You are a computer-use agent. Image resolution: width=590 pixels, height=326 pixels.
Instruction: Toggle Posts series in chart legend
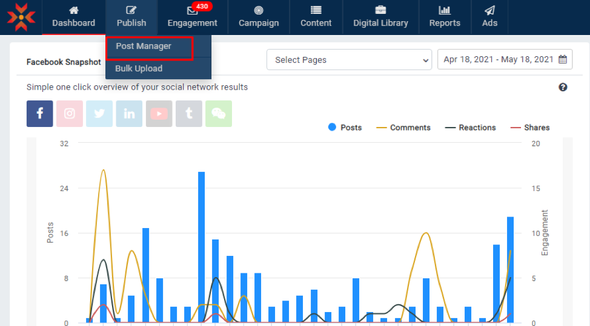345,128
